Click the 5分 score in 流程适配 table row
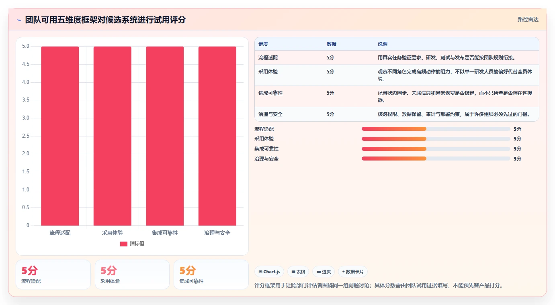 pyautogui.click(x=330, y=58)
